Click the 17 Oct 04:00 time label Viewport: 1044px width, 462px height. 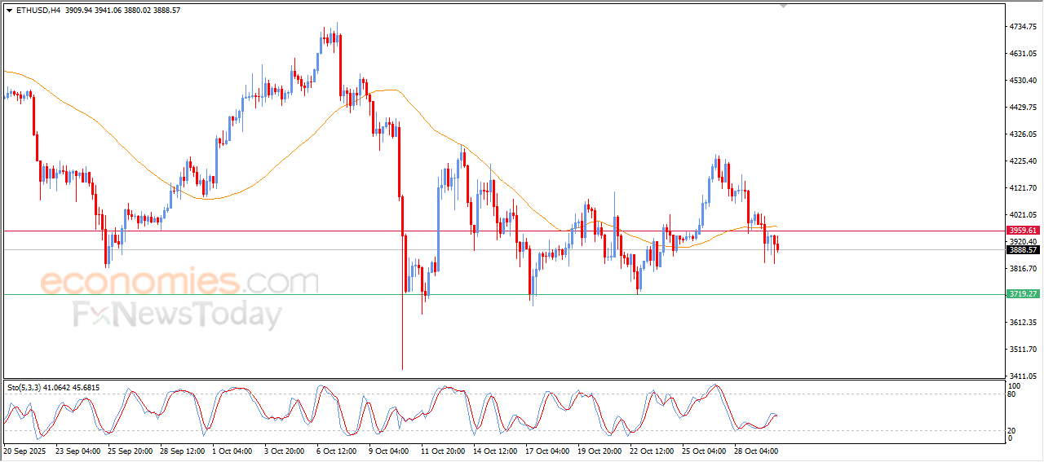pos(548,450)
